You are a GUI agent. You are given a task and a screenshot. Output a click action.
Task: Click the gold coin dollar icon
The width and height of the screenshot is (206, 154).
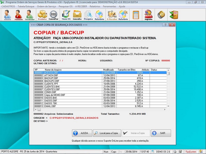pos(161,15)
